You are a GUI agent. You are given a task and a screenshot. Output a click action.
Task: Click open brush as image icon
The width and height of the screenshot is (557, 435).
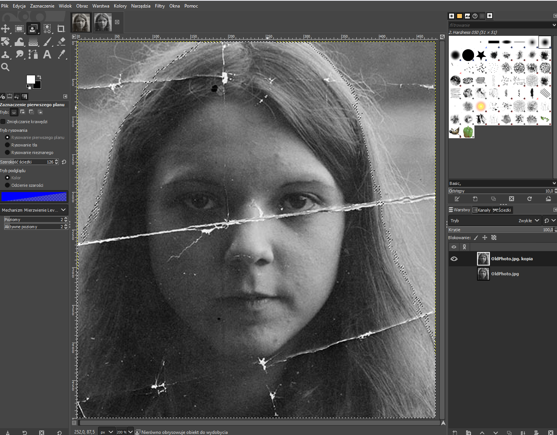548,199
